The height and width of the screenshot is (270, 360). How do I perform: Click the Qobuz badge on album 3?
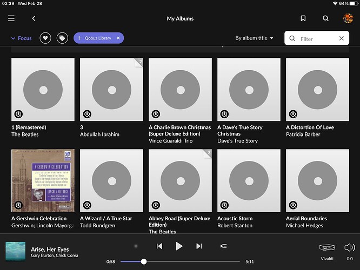pyautogui.click(x=87, y=114)
